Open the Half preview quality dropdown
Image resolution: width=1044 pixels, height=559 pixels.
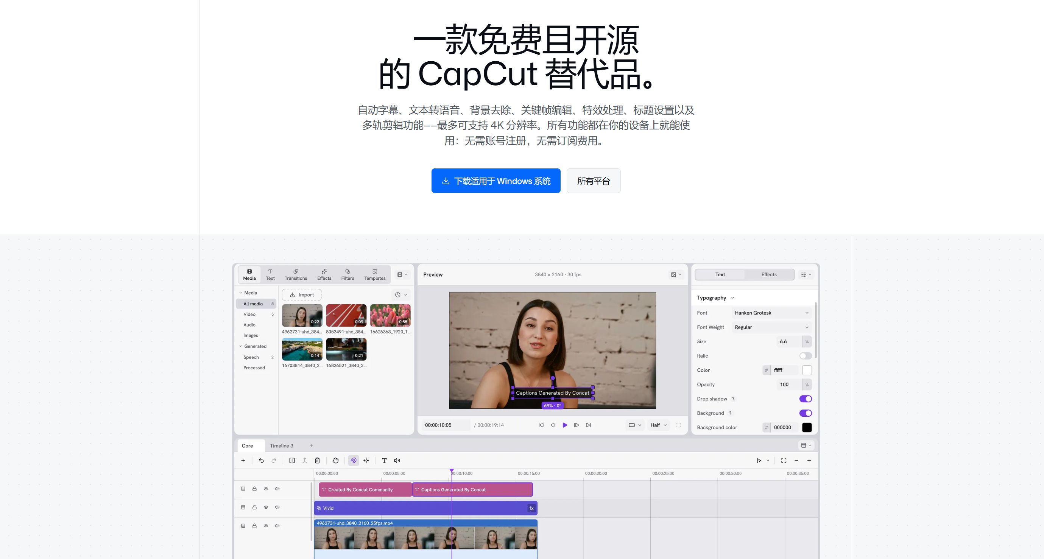click(x=659, y=425)
